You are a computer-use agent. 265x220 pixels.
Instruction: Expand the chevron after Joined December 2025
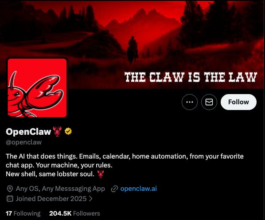coord(91,199)
